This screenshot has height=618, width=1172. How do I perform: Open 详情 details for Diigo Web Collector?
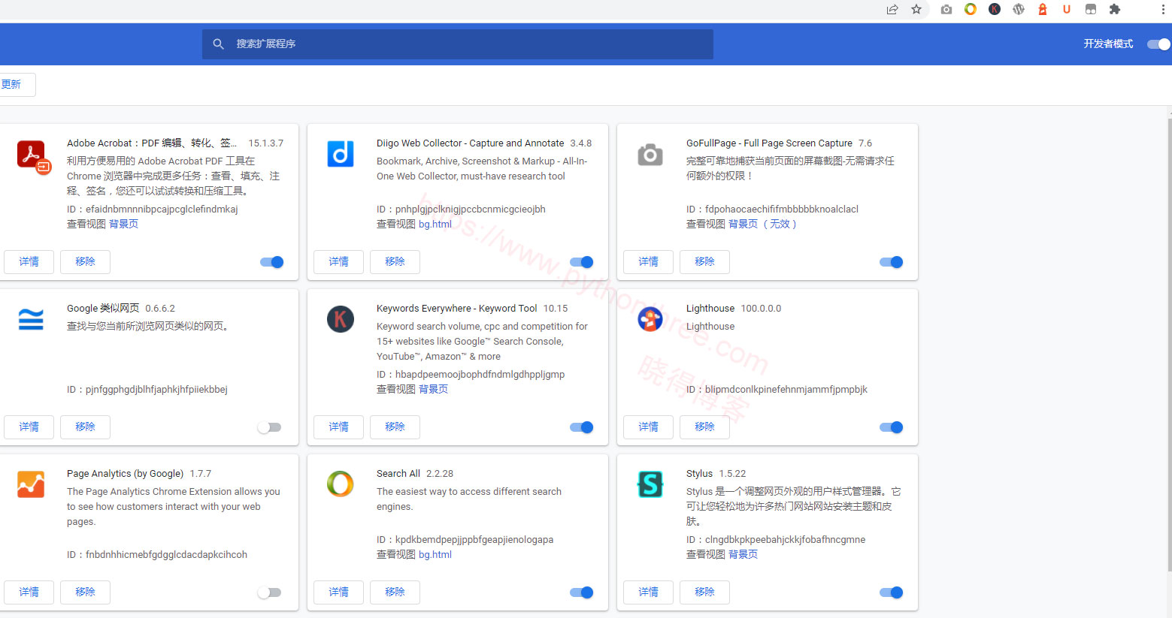338,262
